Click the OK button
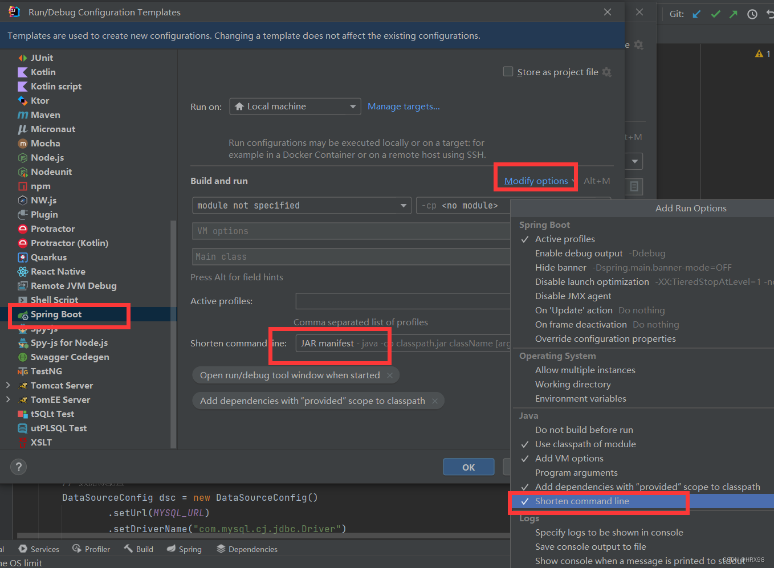This screenshot has height=568, width=774. click(469, 467)
